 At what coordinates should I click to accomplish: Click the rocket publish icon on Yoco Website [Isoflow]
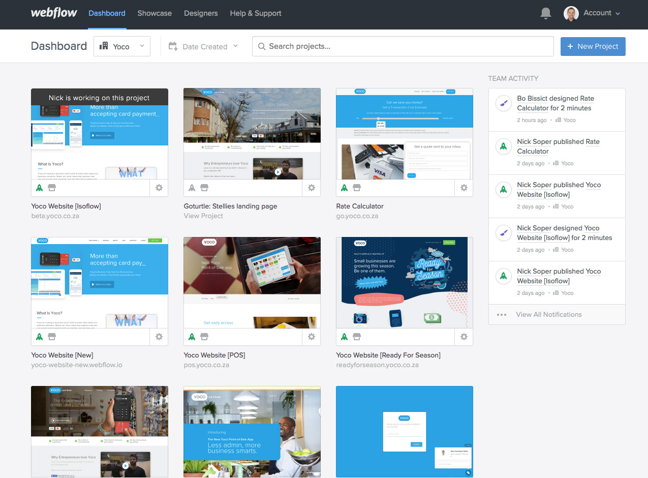[40, 188]
